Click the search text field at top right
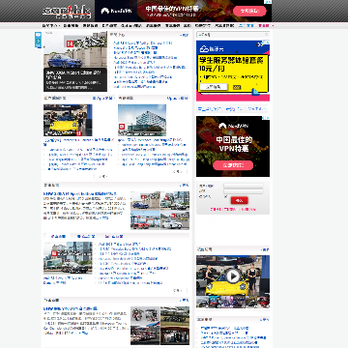Image resolution: width=348 pixels, height=348 pixels. click(x=231, y=34)
